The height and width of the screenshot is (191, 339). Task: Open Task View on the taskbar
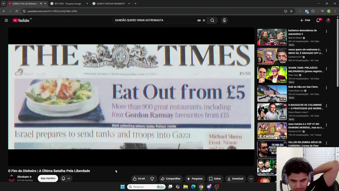tap(170, 187)
